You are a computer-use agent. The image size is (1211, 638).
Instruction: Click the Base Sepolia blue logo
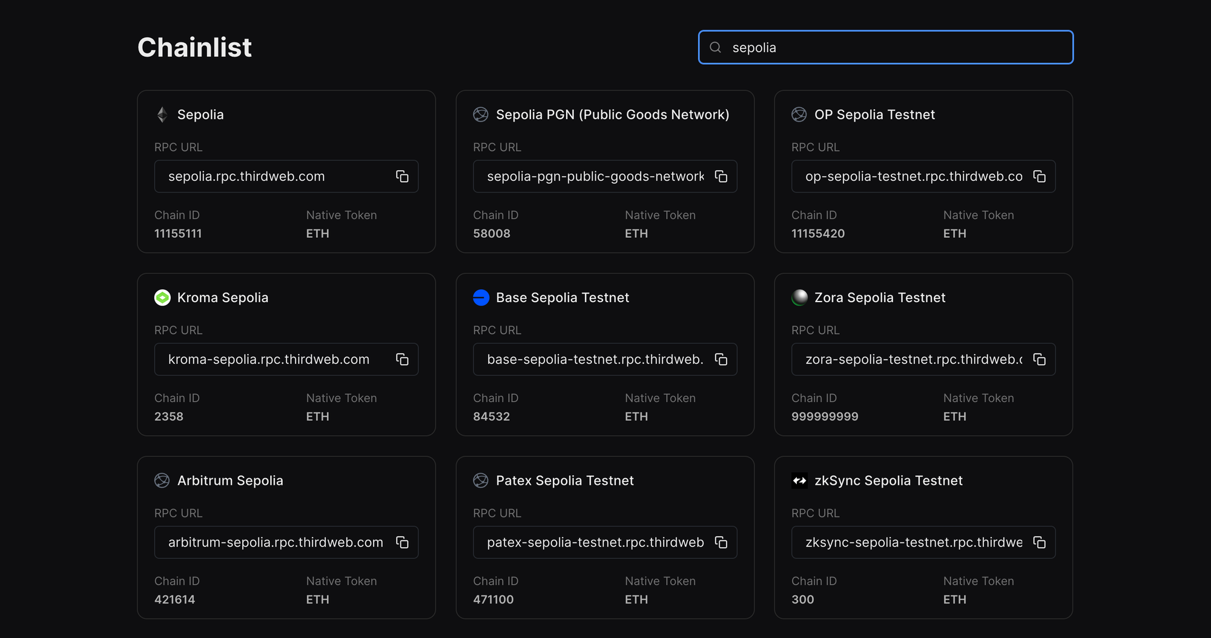coord(481,298)
